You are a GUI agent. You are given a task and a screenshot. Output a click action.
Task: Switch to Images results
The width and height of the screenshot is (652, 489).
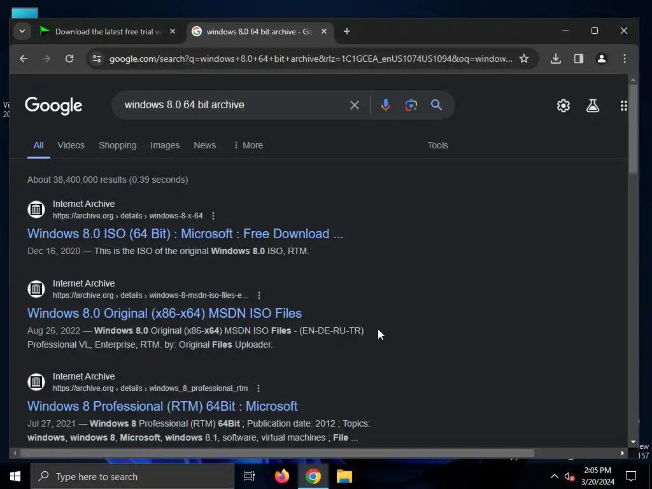point(165,145)
